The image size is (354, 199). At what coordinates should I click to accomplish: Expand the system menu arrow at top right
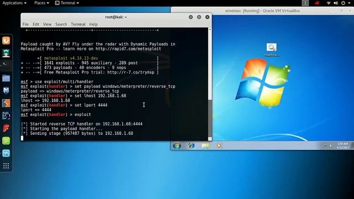(350, 3)
